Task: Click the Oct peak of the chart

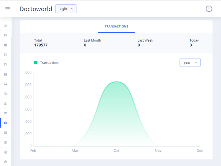Action: pos(116,82)
